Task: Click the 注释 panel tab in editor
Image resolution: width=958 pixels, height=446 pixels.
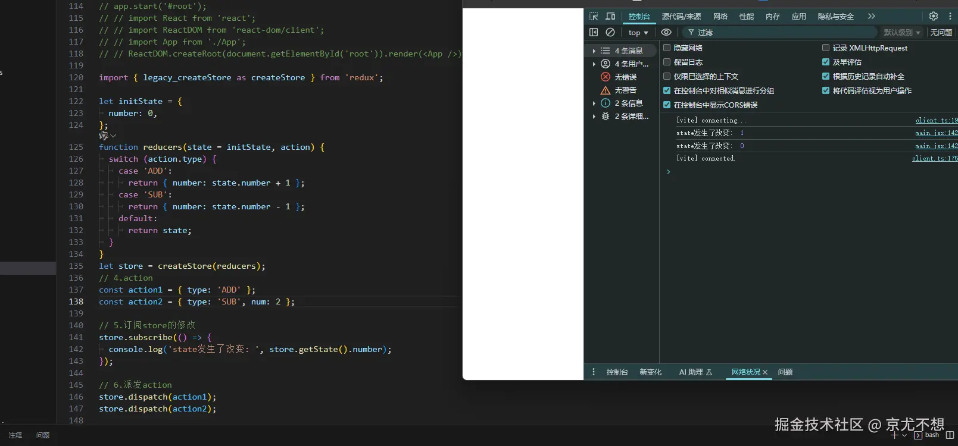Action: [x=15, y=435]
